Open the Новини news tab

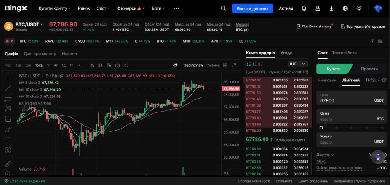point(69,53)
